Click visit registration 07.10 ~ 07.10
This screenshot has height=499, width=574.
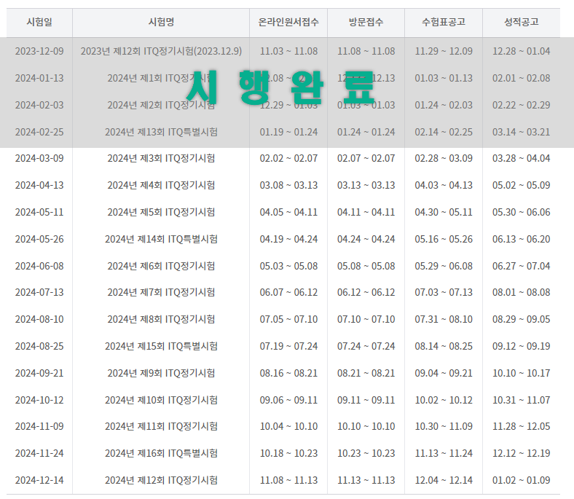pyautogui.click(x=366, y=320)
